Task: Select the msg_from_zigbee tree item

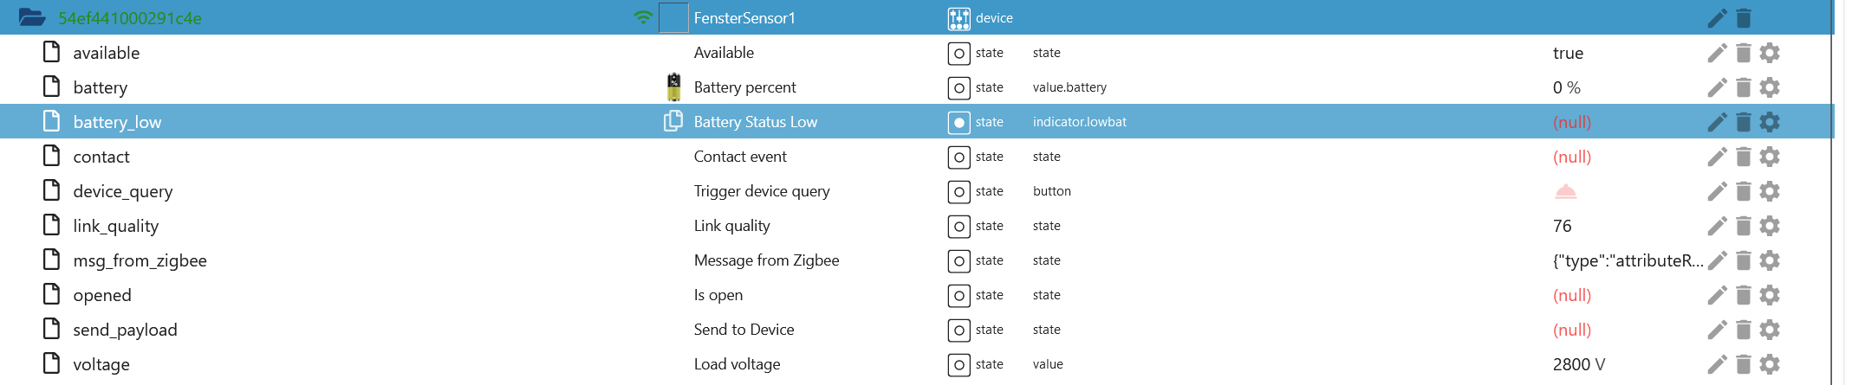Action: (x=140, y=260)
